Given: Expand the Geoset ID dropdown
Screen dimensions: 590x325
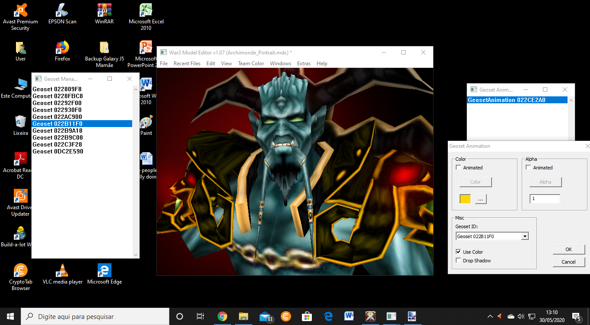Looking at the screenshot, I should pyautogui.click(x=525, y=236).
